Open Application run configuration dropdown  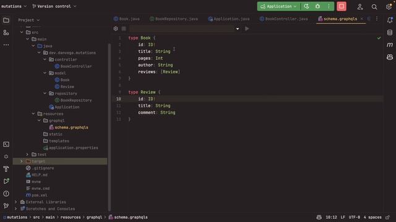278,6
